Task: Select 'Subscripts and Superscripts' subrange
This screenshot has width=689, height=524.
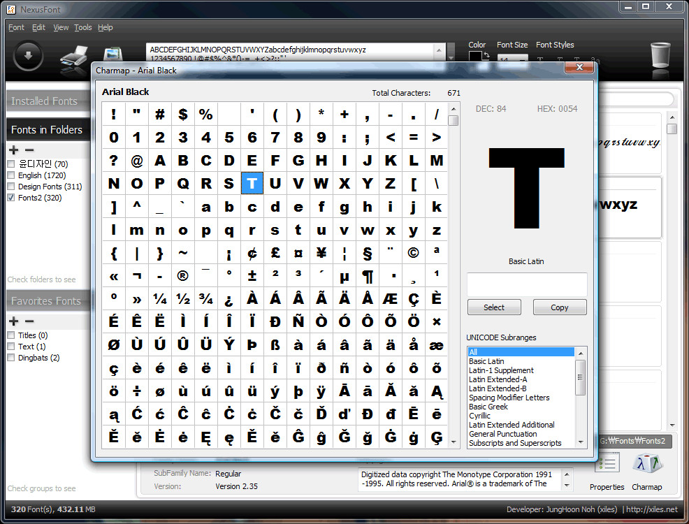Action: click(521, 443)
